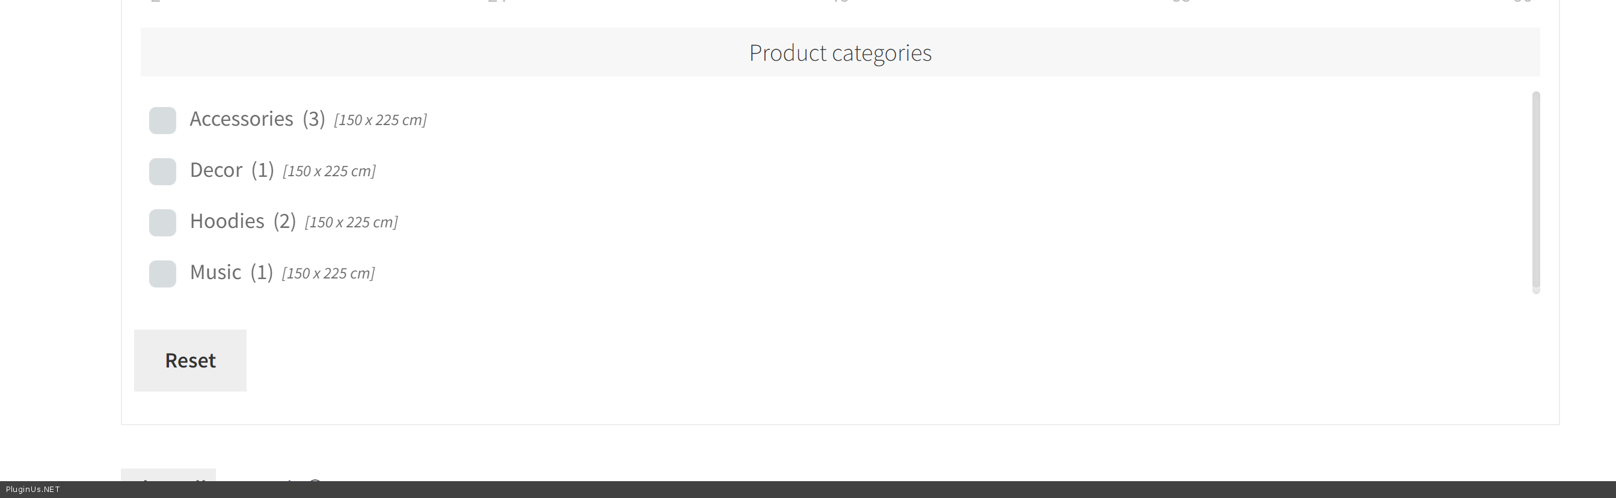The height and width of the screenshot is (498, 1616).
Task: Check the Accessories category checkbox
Action: [x=162, y=120]
